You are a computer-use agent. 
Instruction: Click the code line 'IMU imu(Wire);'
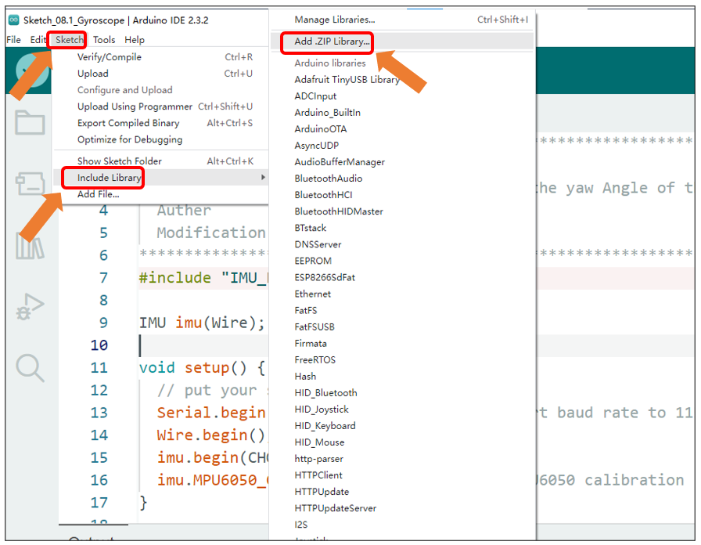202,323
